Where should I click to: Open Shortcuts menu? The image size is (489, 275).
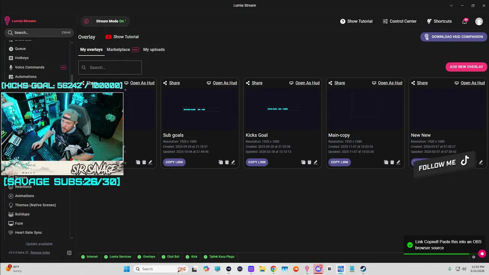(x=439, y=21)
